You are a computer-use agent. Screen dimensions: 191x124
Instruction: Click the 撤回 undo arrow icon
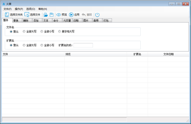pos(84,15)
